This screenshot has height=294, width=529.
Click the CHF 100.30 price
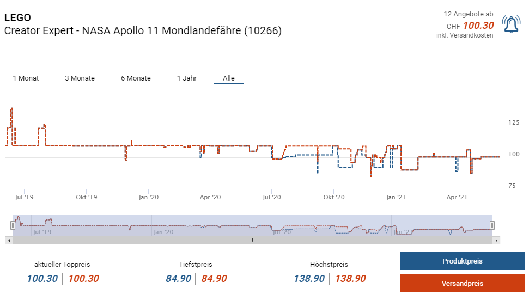coord(478,26)
